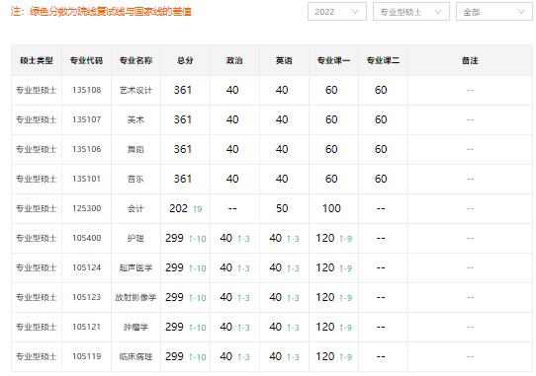Image resolution: width=536 pixels, height=376 pixels.
Task: Click the 音乐 major name
Action: [x=135, y=179]
